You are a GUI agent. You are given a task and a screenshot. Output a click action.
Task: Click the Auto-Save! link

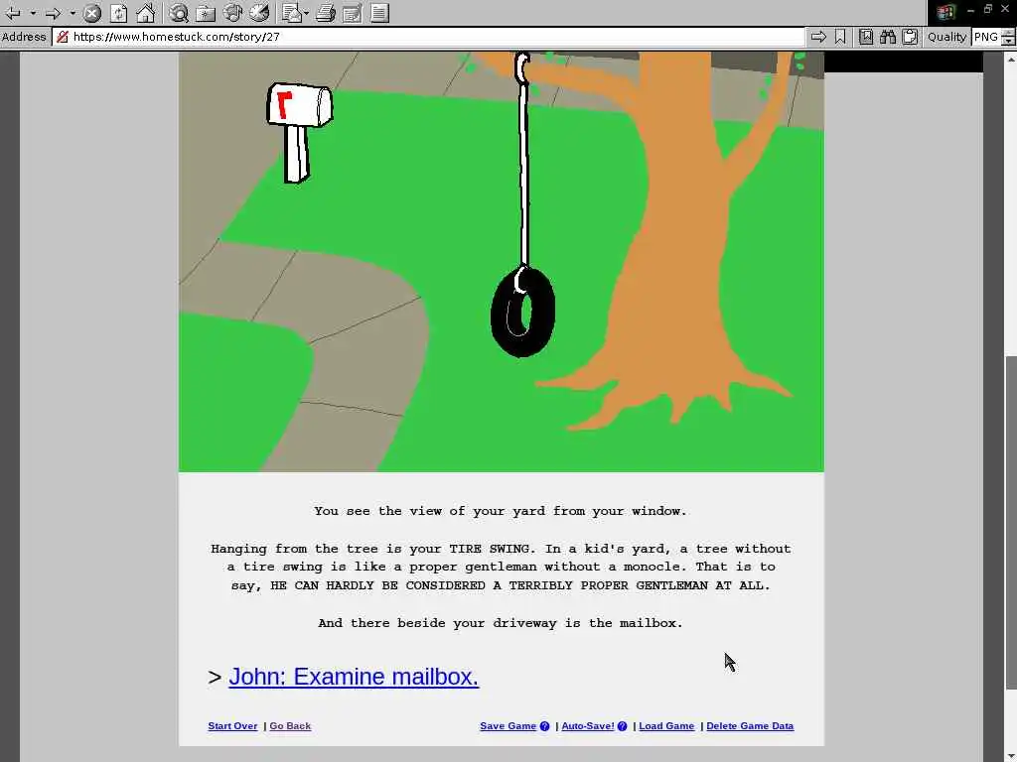coord(588,725)
